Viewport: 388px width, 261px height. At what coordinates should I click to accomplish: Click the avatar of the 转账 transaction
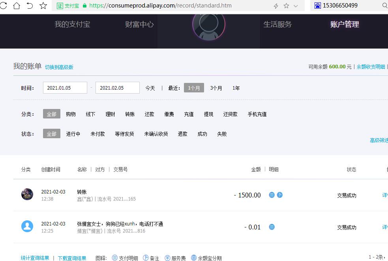pyautogui.click(x=27, y=194)
